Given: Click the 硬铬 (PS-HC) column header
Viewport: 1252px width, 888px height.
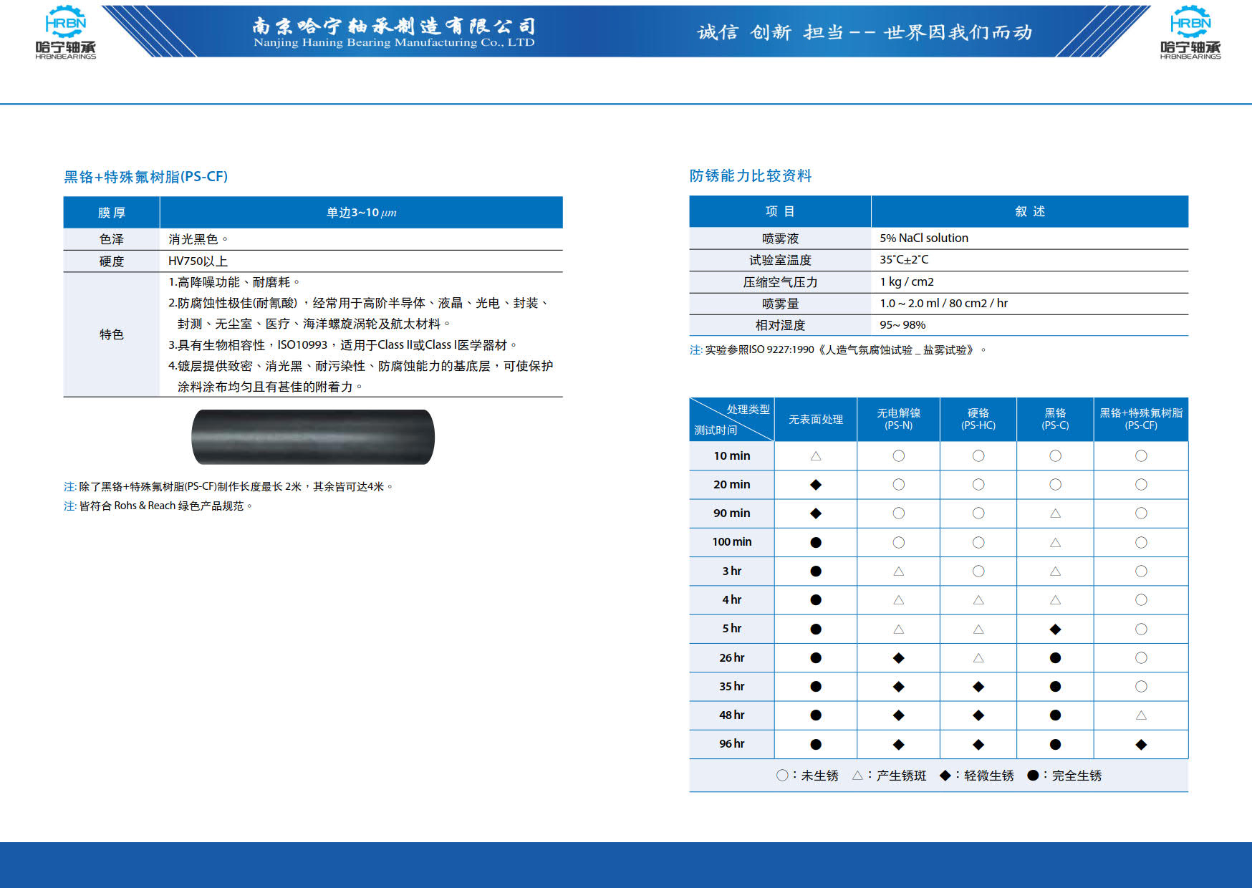Looking at the screenshot, I should point(978,419).
